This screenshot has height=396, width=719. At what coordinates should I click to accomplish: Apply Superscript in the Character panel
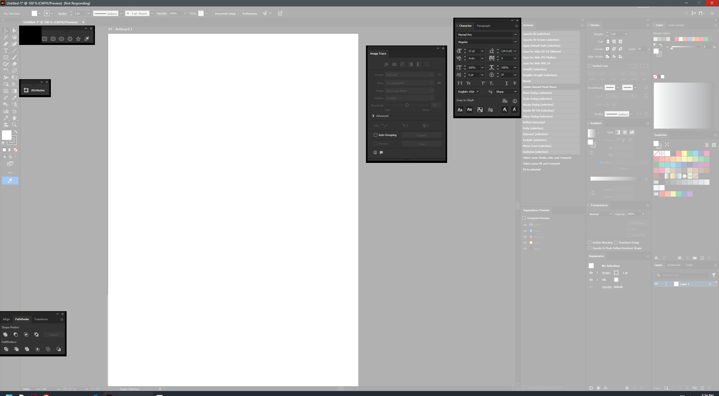[x=483, y=83]
